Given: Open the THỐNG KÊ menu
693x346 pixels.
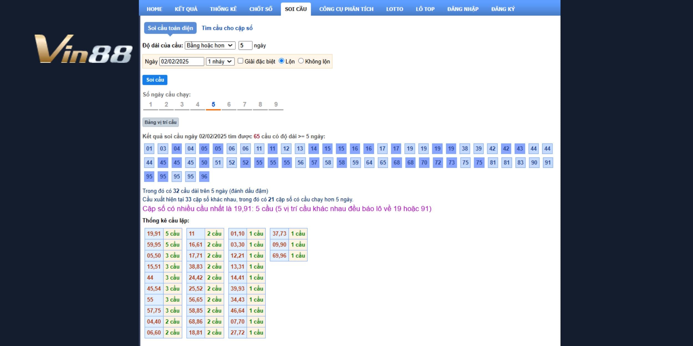Looking at the screenshot, I should pyautogui.click(x=223, y=9).
